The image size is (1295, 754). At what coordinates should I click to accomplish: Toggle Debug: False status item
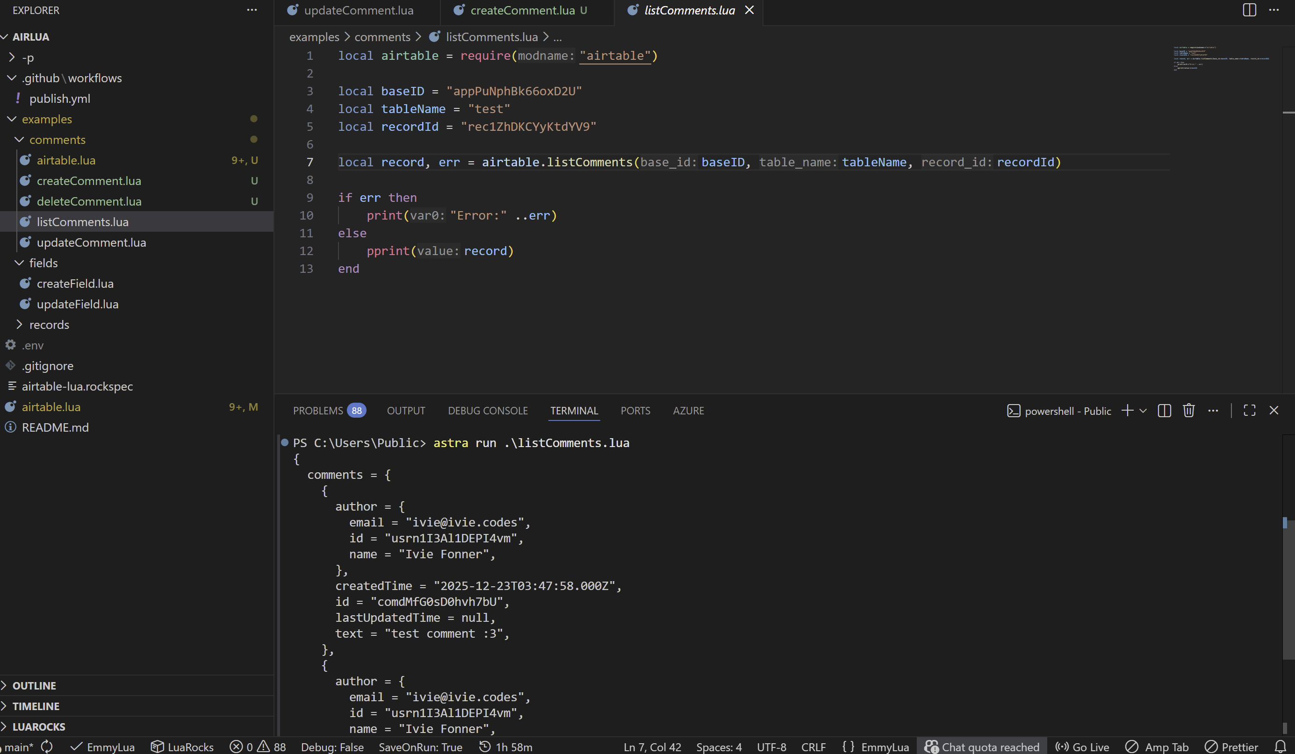(332, 747)
